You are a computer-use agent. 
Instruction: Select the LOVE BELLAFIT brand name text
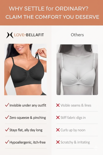coord(29,35)
